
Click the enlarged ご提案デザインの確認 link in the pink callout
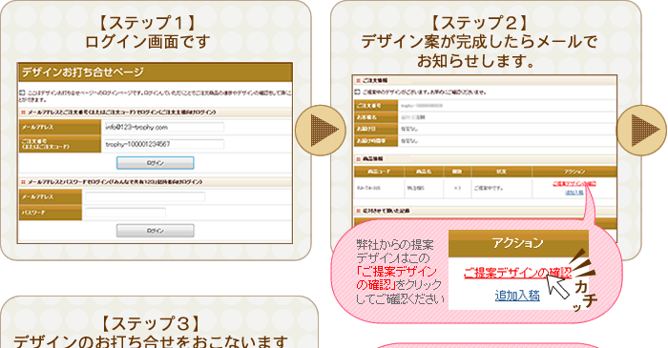tap(517, 273)
